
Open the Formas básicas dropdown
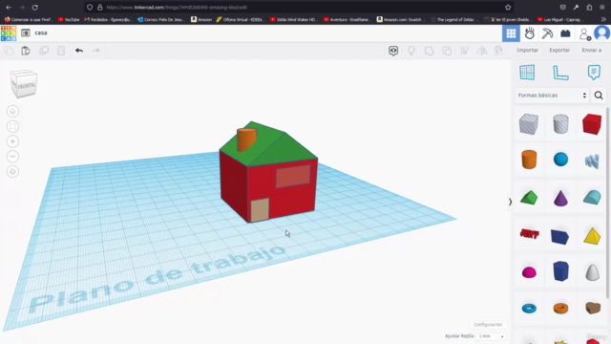click(x=552, y=96)
